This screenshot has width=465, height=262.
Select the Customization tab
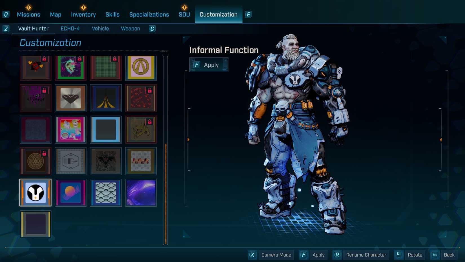coord(218,14)
